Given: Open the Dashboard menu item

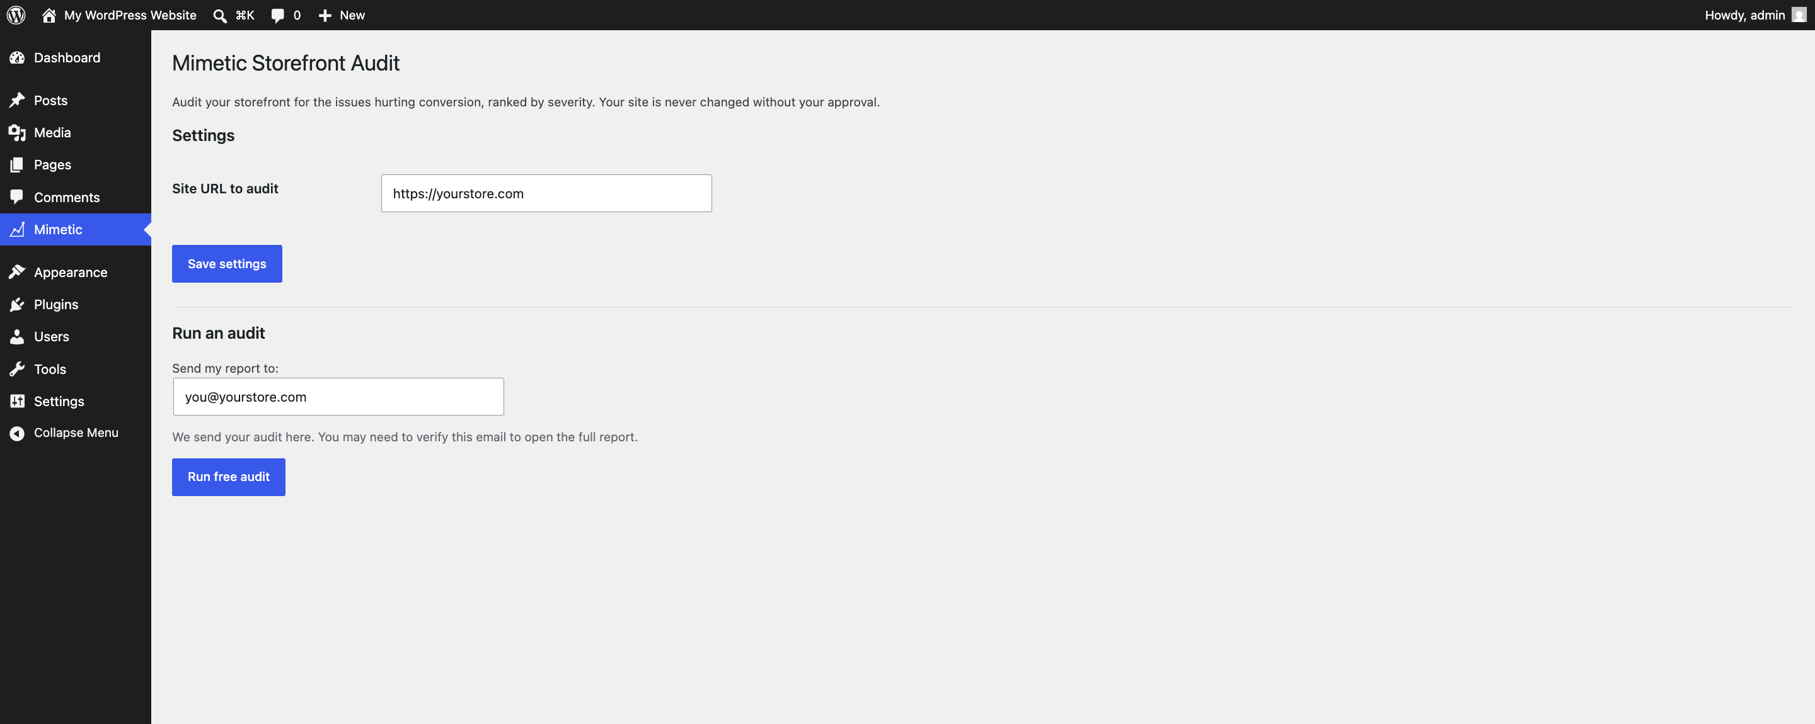Looking at the screenshot, I should coord(76,58).
